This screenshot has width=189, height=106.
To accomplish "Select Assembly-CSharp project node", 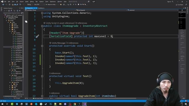I will click(13, 17).
